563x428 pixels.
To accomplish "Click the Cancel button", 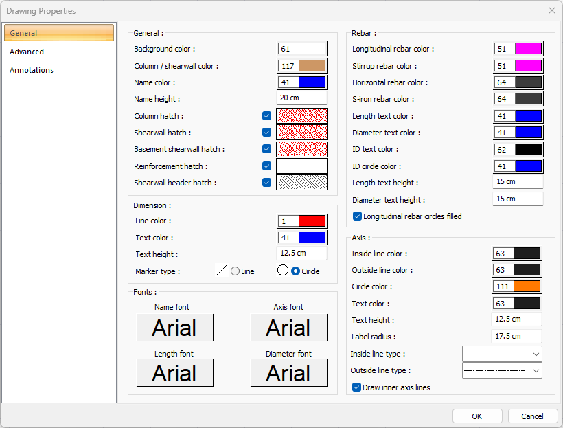I will click(x=532, y=416).
